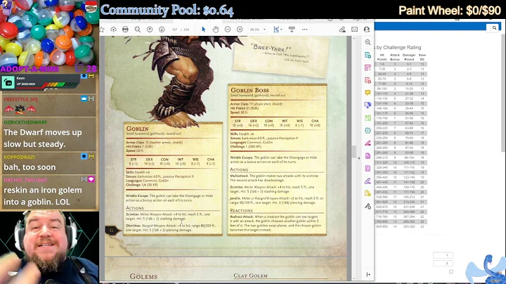Click the 'Community Pool: $0.64' overlay text
506x284 pixels.
coord(167,11)
